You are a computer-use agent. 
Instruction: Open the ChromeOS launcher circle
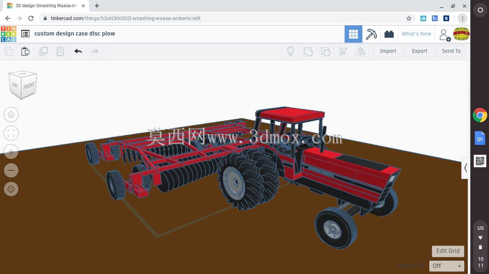point(480,10)
